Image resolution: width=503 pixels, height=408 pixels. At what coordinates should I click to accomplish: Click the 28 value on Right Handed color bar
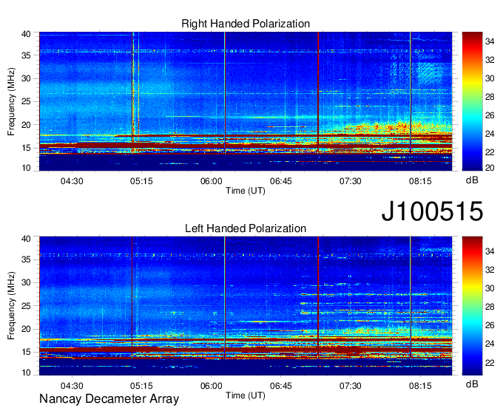tap(490, 97)
